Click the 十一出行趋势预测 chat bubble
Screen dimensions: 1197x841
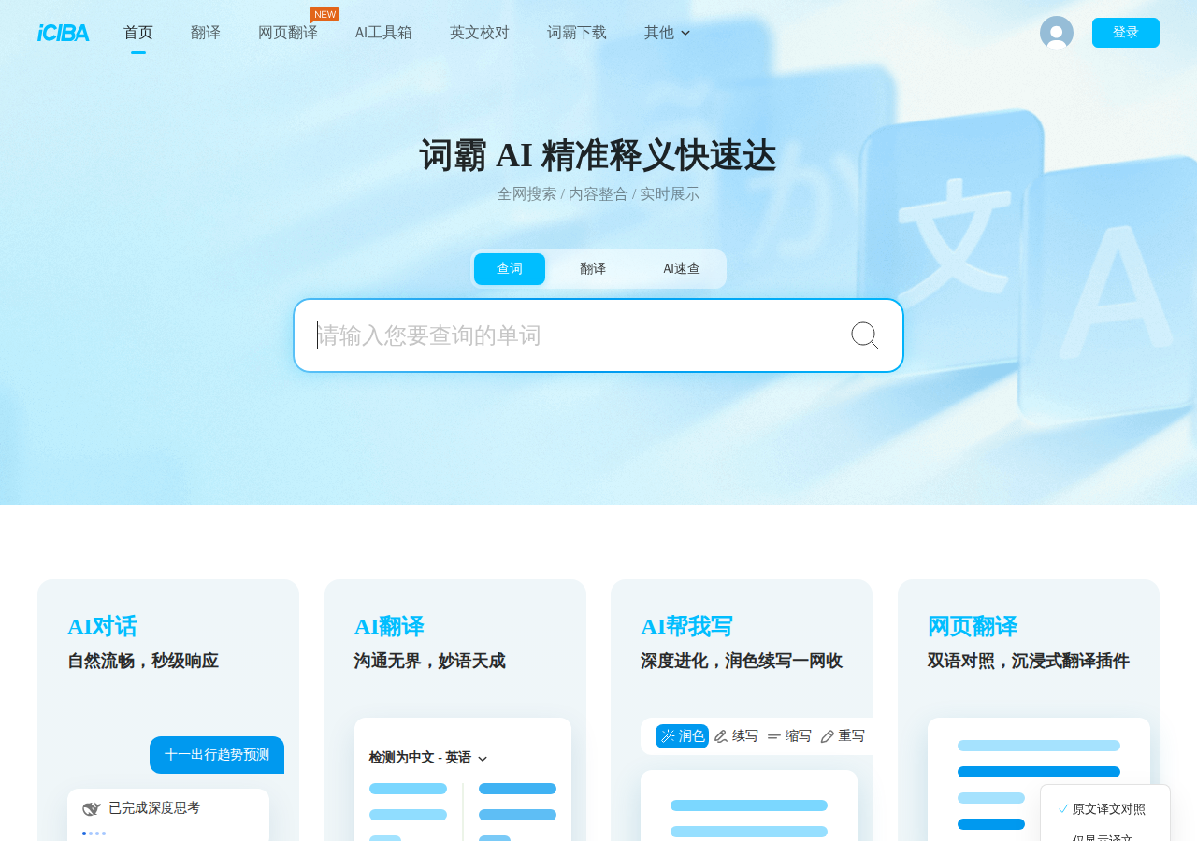(217, 755)
